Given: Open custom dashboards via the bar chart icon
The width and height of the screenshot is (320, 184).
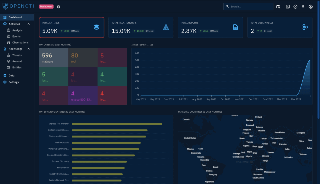Looking at the screenshot, I should point(287,6).
